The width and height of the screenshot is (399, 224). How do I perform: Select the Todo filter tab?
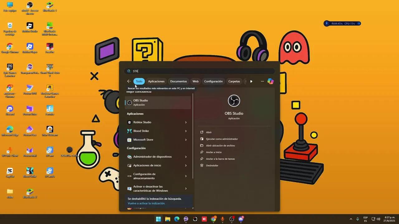coord(139,81)
